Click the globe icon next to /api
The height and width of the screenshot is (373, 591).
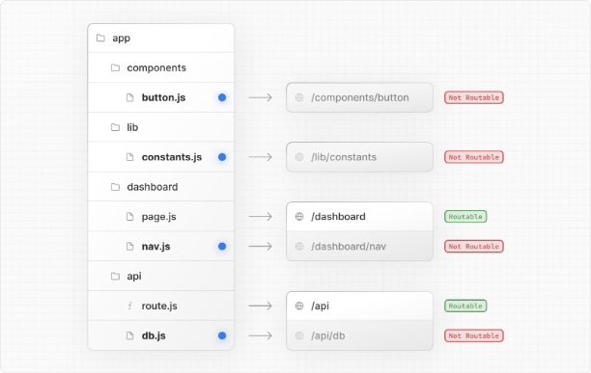299,306
